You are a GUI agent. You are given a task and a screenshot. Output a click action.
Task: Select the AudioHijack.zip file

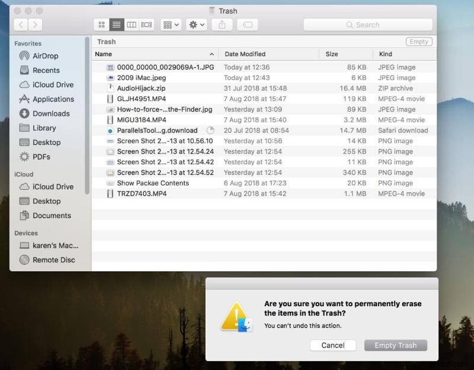(136, 88)
